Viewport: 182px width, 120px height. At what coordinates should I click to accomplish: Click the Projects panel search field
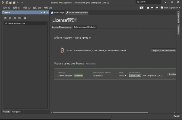pos(25,23)
